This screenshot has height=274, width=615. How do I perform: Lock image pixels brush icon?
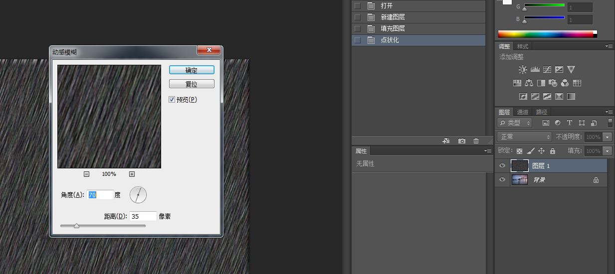531,151
